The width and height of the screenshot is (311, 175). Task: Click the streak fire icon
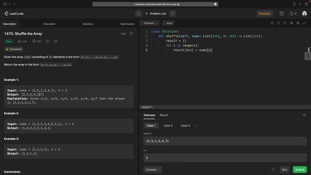pyautogui.click(x=291, y=14)
